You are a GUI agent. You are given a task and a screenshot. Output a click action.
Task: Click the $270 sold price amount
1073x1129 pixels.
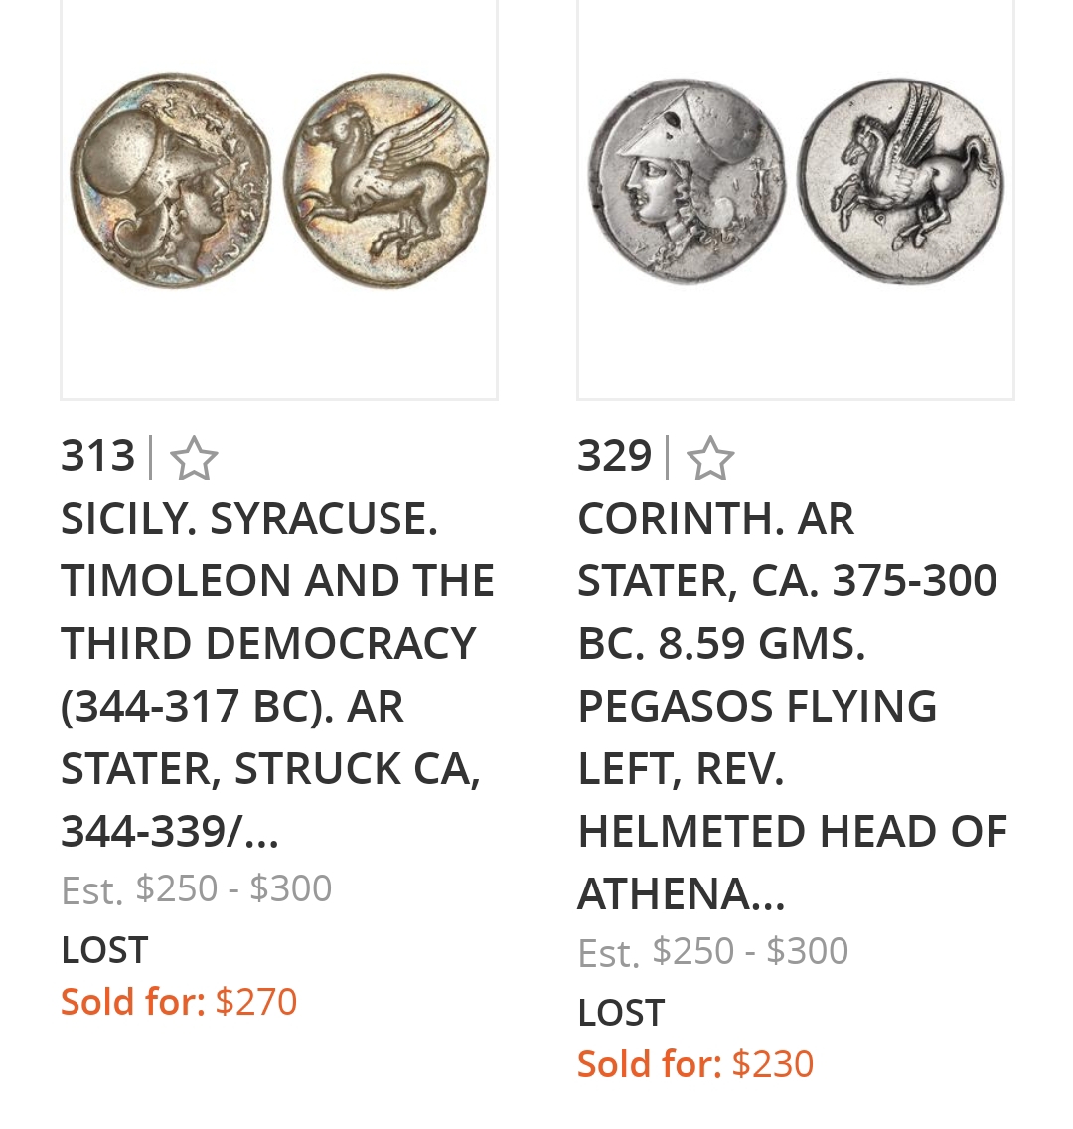coord(256,1002)
